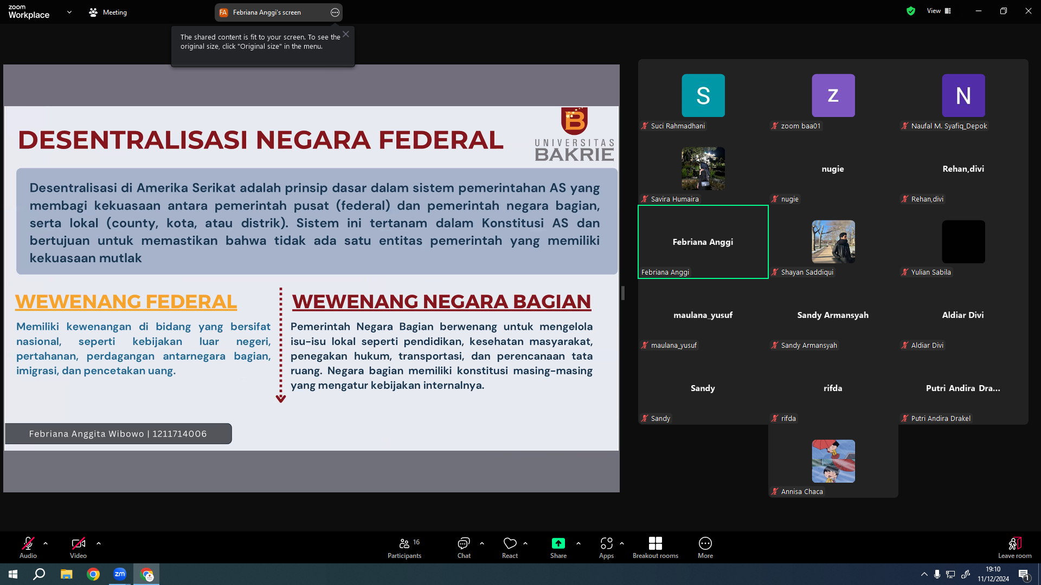Expand audio options arrow

[x=46, y=543]
